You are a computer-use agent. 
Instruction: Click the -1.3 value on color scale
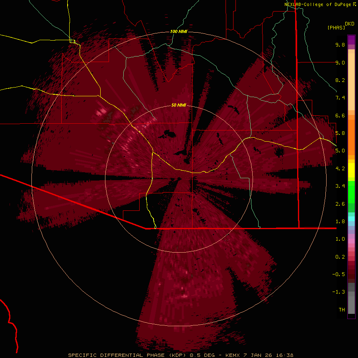(339, 292)
